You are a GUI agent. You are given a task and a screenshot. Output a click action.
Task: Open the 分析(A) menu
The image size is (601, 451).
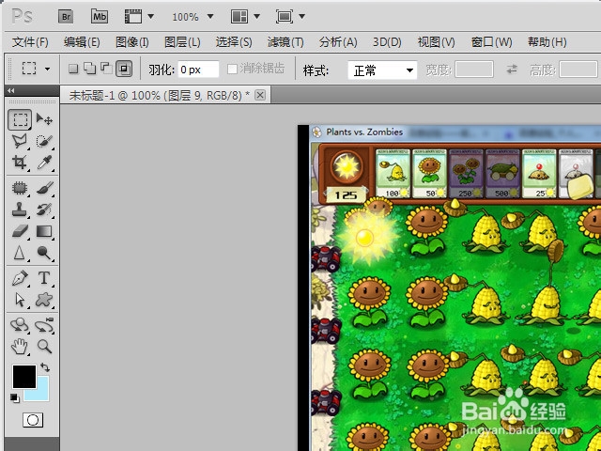338,41
